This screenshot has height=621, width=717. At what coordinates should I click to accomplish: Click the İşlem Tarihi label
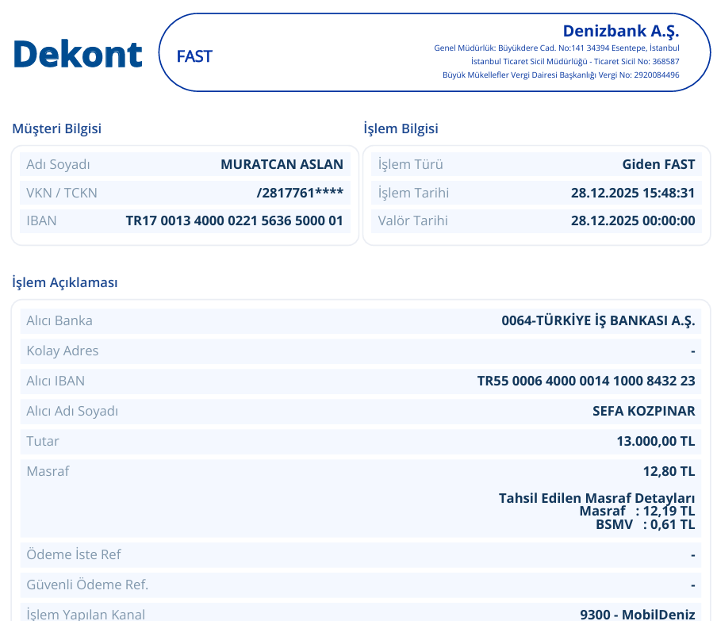413,193
